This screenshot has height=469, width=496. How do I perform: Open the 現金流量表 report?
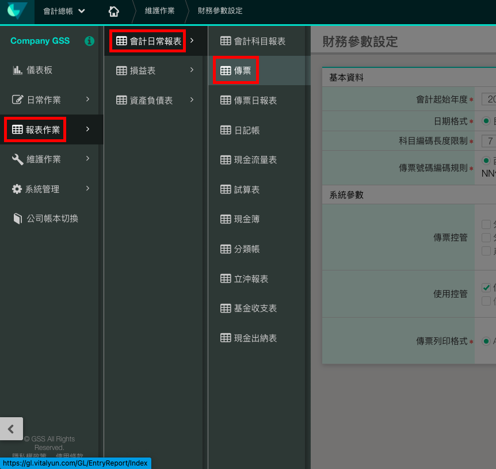(x=255, y=160)
